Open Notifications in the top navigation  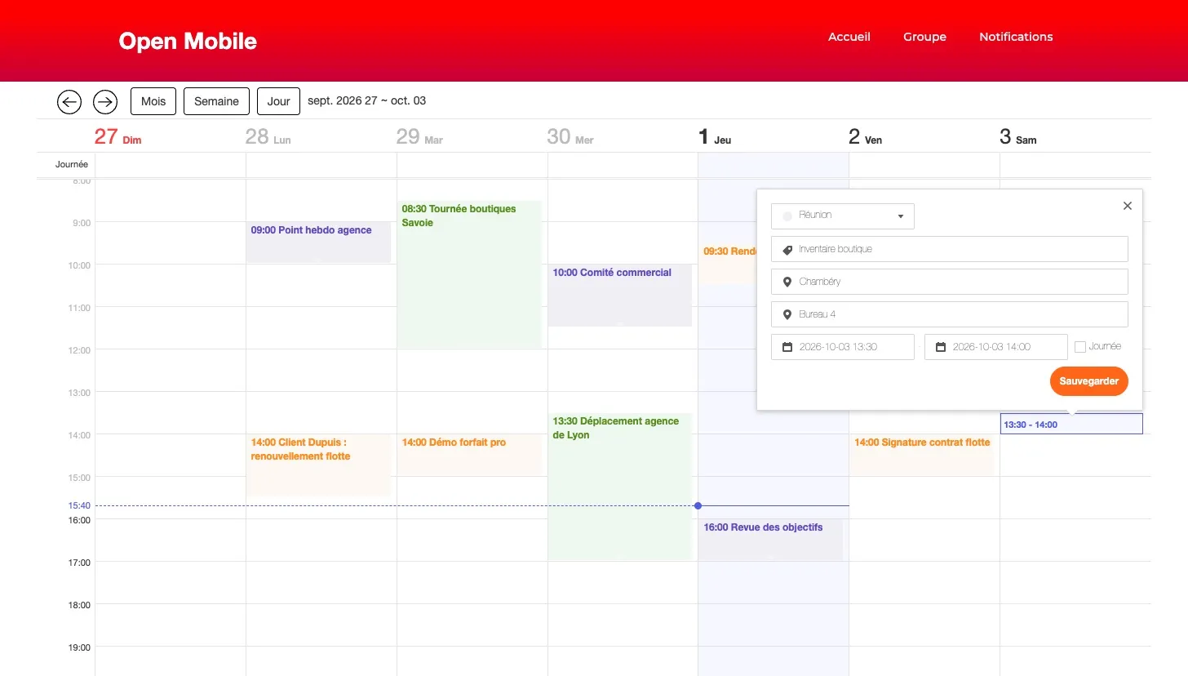pyautogui.click(x=1016, y=37)
